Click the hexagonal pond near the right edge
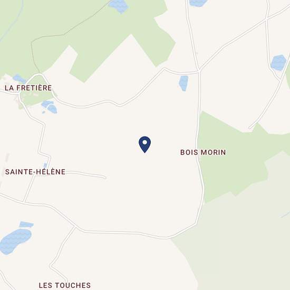Image resolution: width=290 pixels, height=290 pixels. (278, 63)
